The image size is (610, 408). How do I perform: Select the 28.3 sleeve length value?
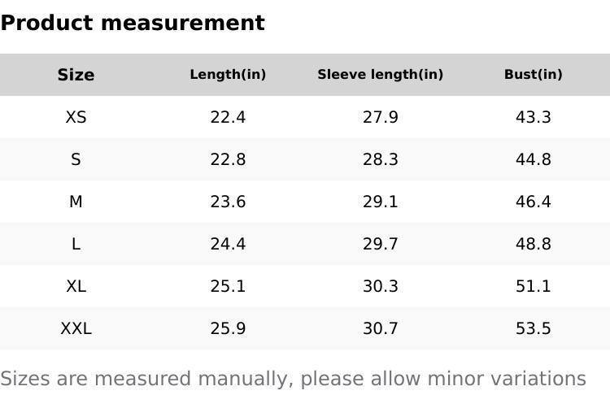pos(380,159)
